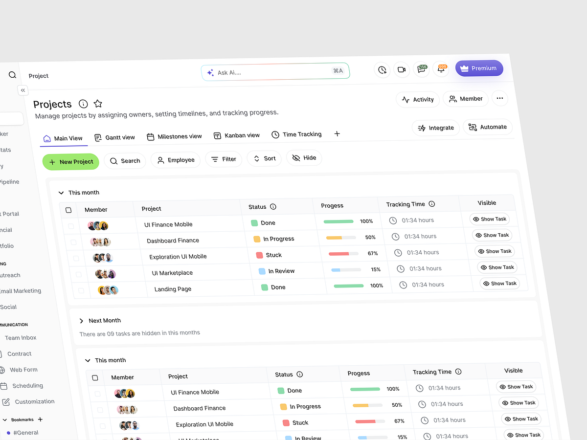Screen dimensions: 587x440
Task: Collapse the first This month section
Action: click(61, 193)
